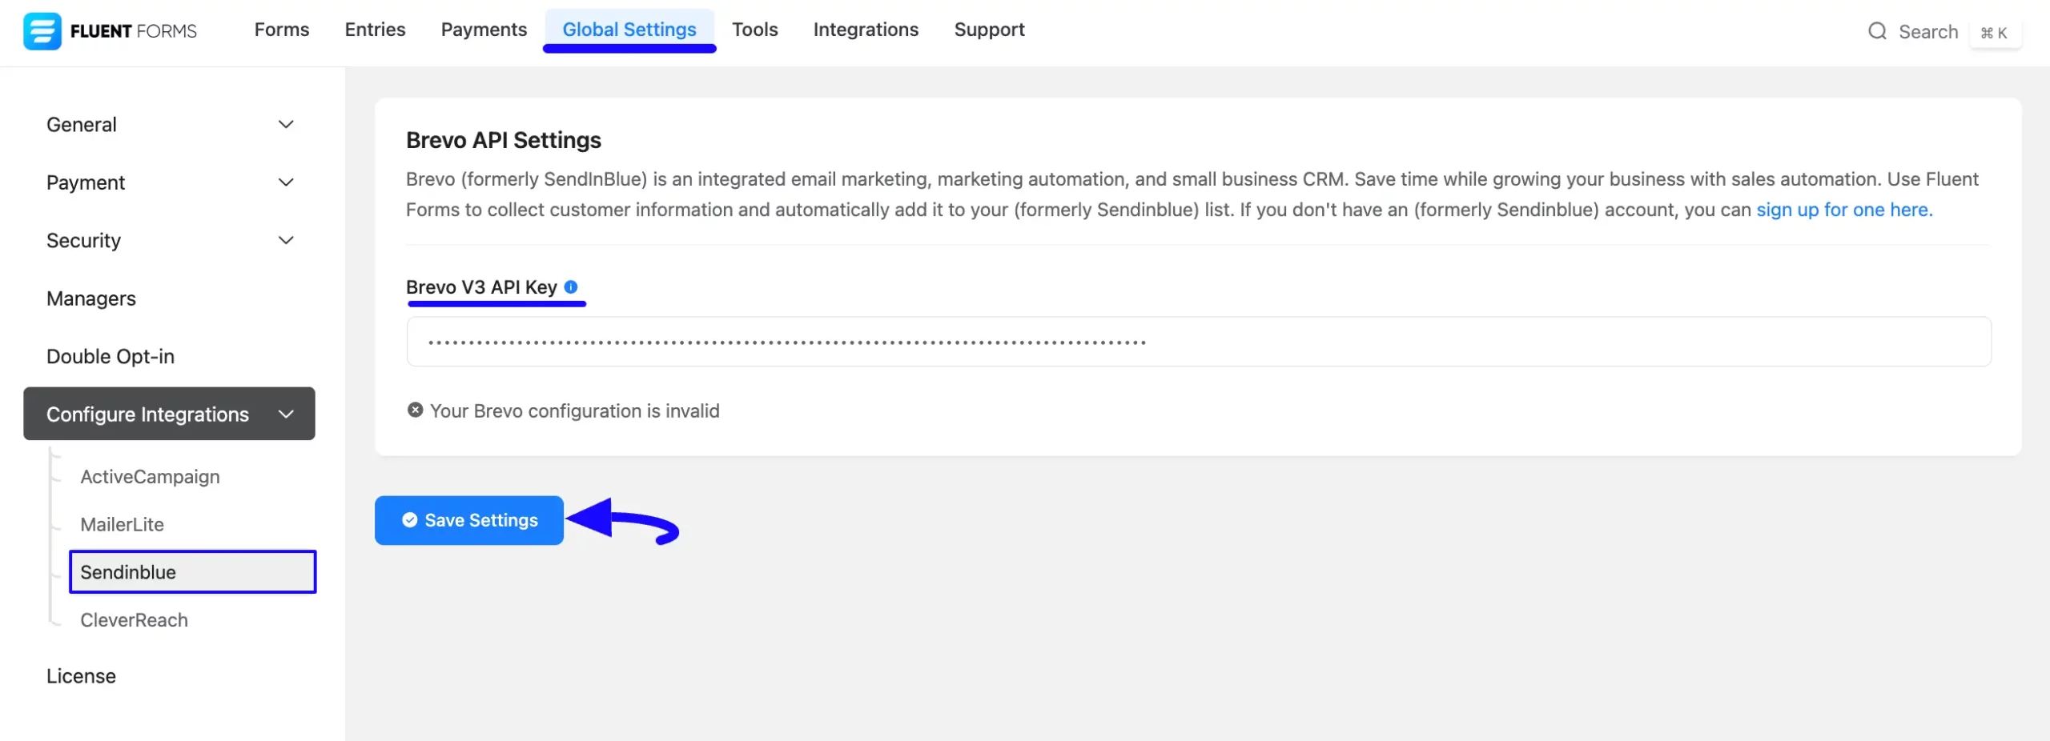Click the checkmark icon on Save Settings

tap(410, 520)
